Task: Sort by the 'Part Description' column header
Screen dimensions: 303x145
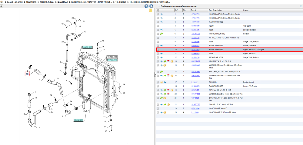Action: coord(225,10)
